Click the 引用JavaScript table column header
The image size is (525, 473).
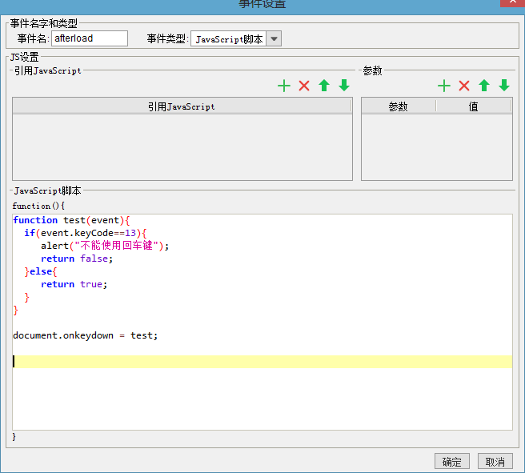[182, 106]
